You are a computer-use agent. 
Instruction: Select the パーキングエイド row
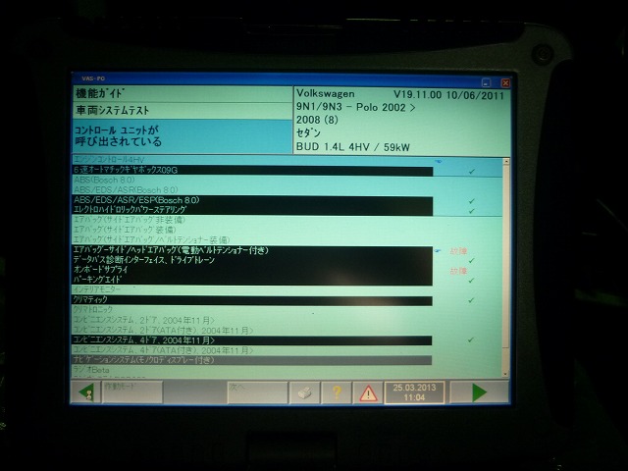[252, 280]
